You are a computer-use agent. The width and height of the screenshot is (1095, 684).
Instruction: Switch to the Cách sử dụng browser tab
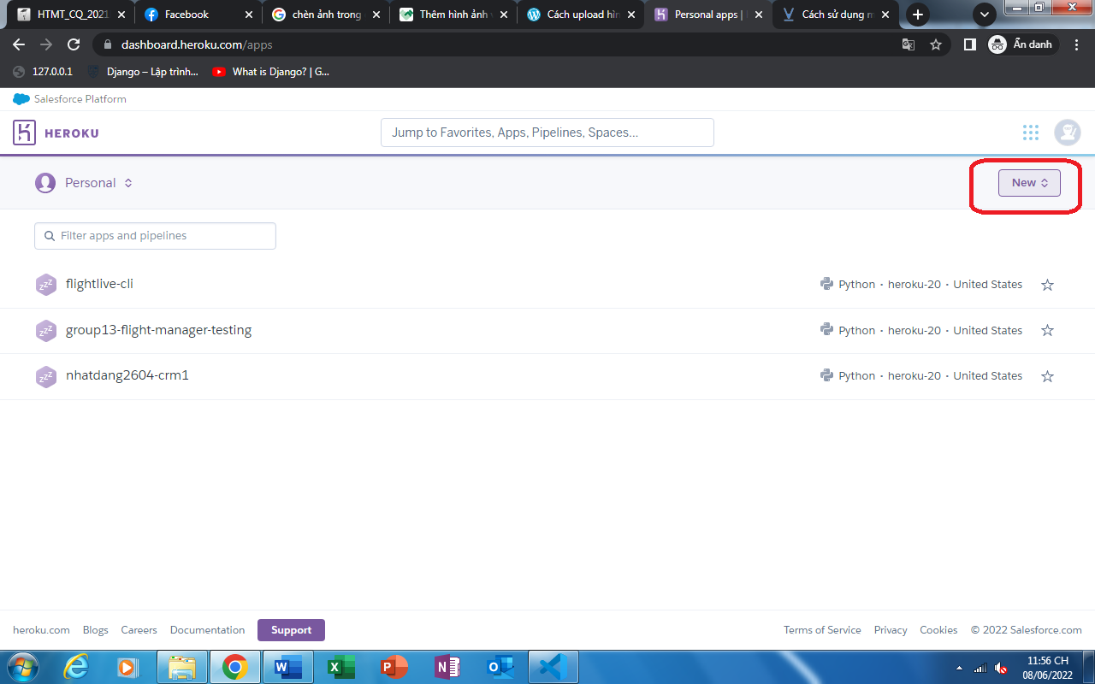click(836, 15)
